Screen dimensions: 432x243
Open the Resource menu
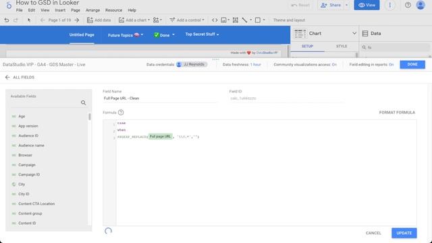pyautogui.click(x=113, y=10)
